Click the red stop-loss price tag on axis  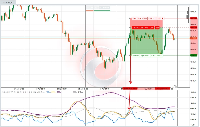194,18
